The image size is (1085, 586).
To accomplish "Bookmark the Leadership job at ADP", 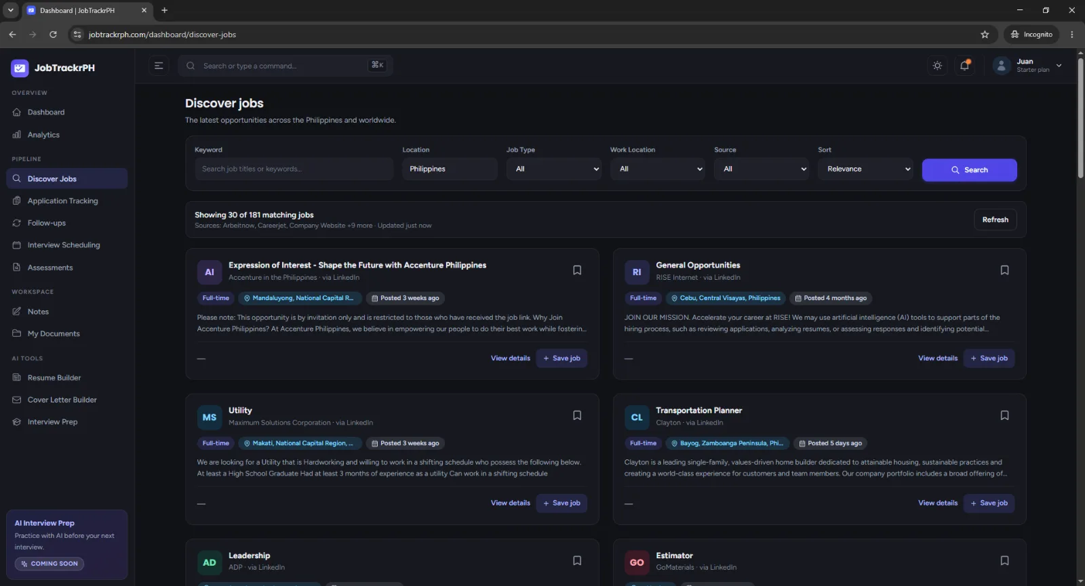I will click(577, 560).
